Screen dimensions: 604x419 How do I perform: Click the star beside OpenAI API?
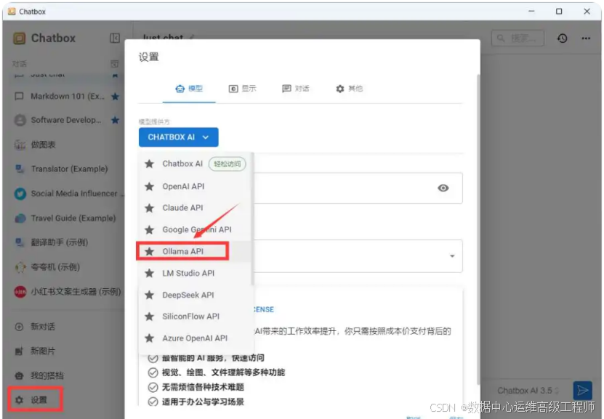(150, 187)
